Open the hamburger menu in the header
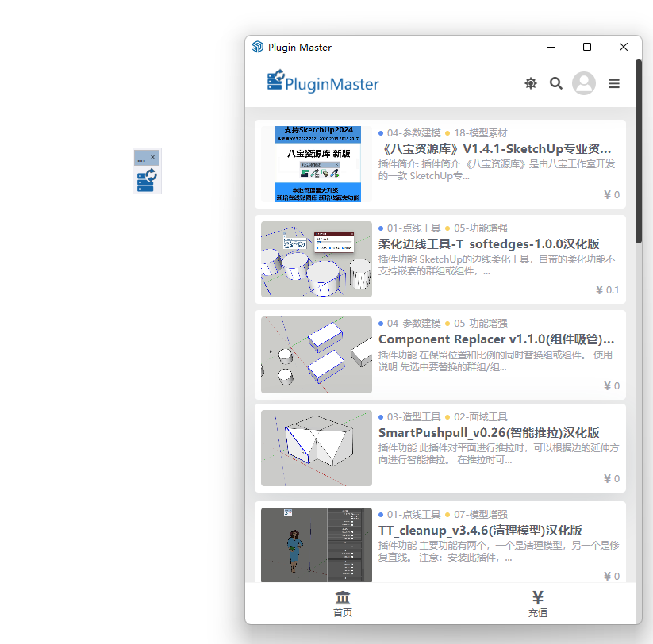Viewport: 653px width, 644px height. pyautogui.click(x=614, y=83)
